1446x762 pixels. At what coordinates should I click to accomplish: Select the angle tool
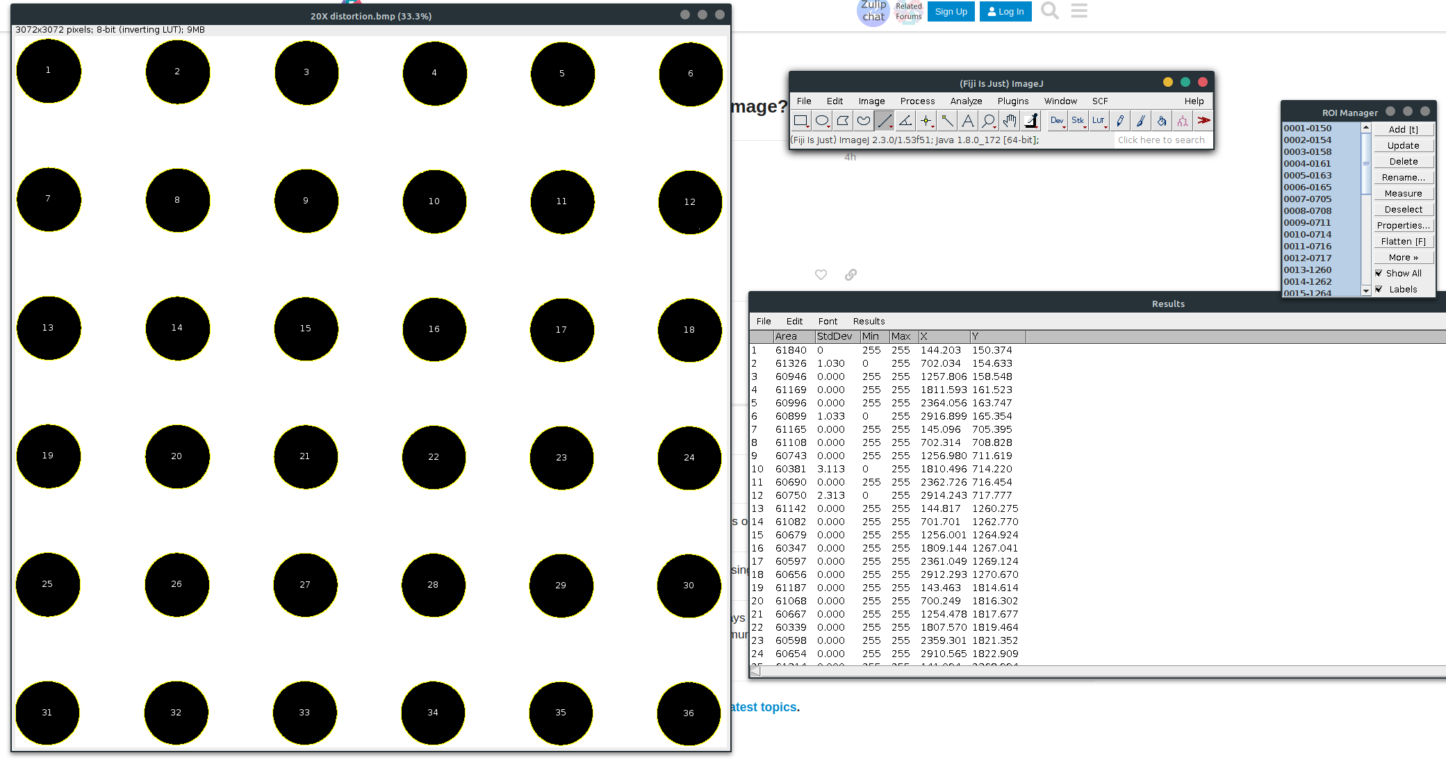click(905, 120)
